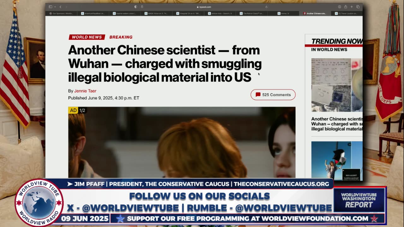Click the speech bubble icon beside 525 Comments
The height and width of the screenshot is (227, 404).
coord(258,95)
